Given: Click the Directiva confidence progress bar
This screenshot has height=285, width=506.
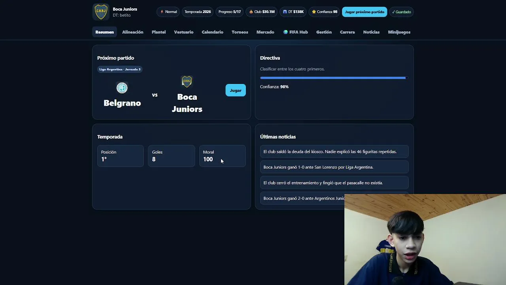Looking at the screenshot, I should (334, 78).
